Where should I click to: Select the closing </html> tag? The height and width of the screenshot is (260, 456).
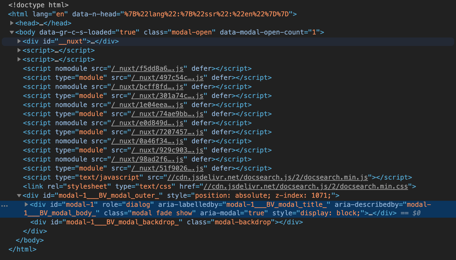click(22, 249)
